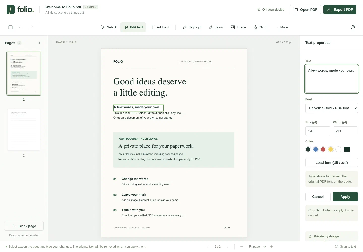Choose the Select tool
The image size is (363, 252).
(x=109, y=27)
